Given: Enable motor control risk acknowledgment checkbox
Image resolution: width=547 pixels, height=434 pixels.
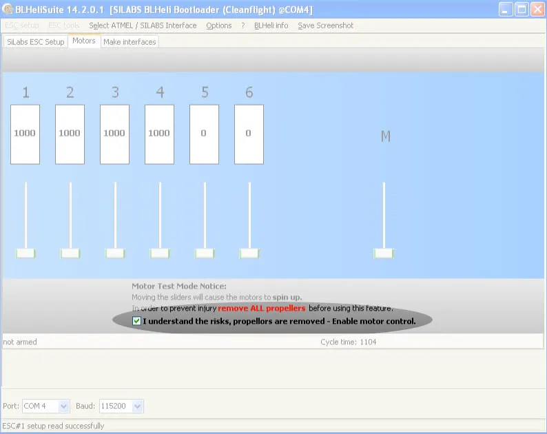Looking at the screenshot, I should pos(137,322).
